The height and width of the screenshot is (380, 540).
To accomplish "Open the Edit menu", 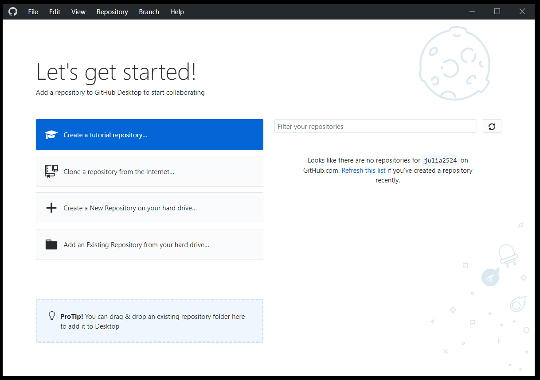I will point(55,12).
